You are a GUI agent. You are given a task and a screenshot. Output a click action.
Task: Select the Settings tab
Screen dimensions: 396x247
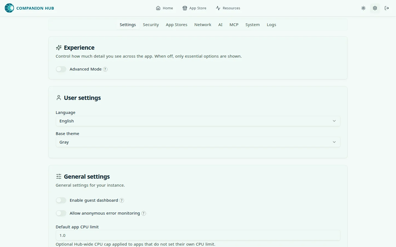point(128,25)
